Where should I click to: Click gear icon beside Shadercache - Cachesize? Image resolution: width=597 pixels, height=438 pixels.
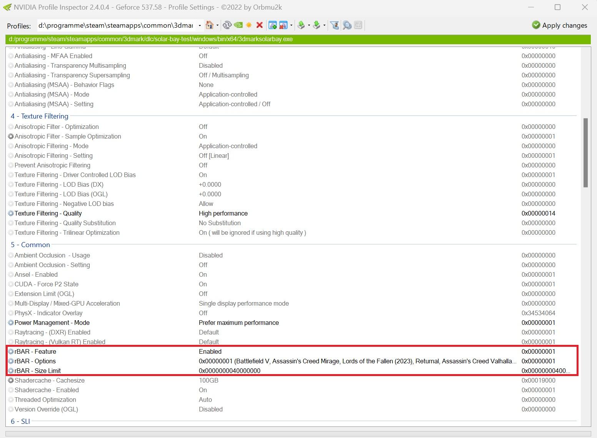(x=11, y=380)
